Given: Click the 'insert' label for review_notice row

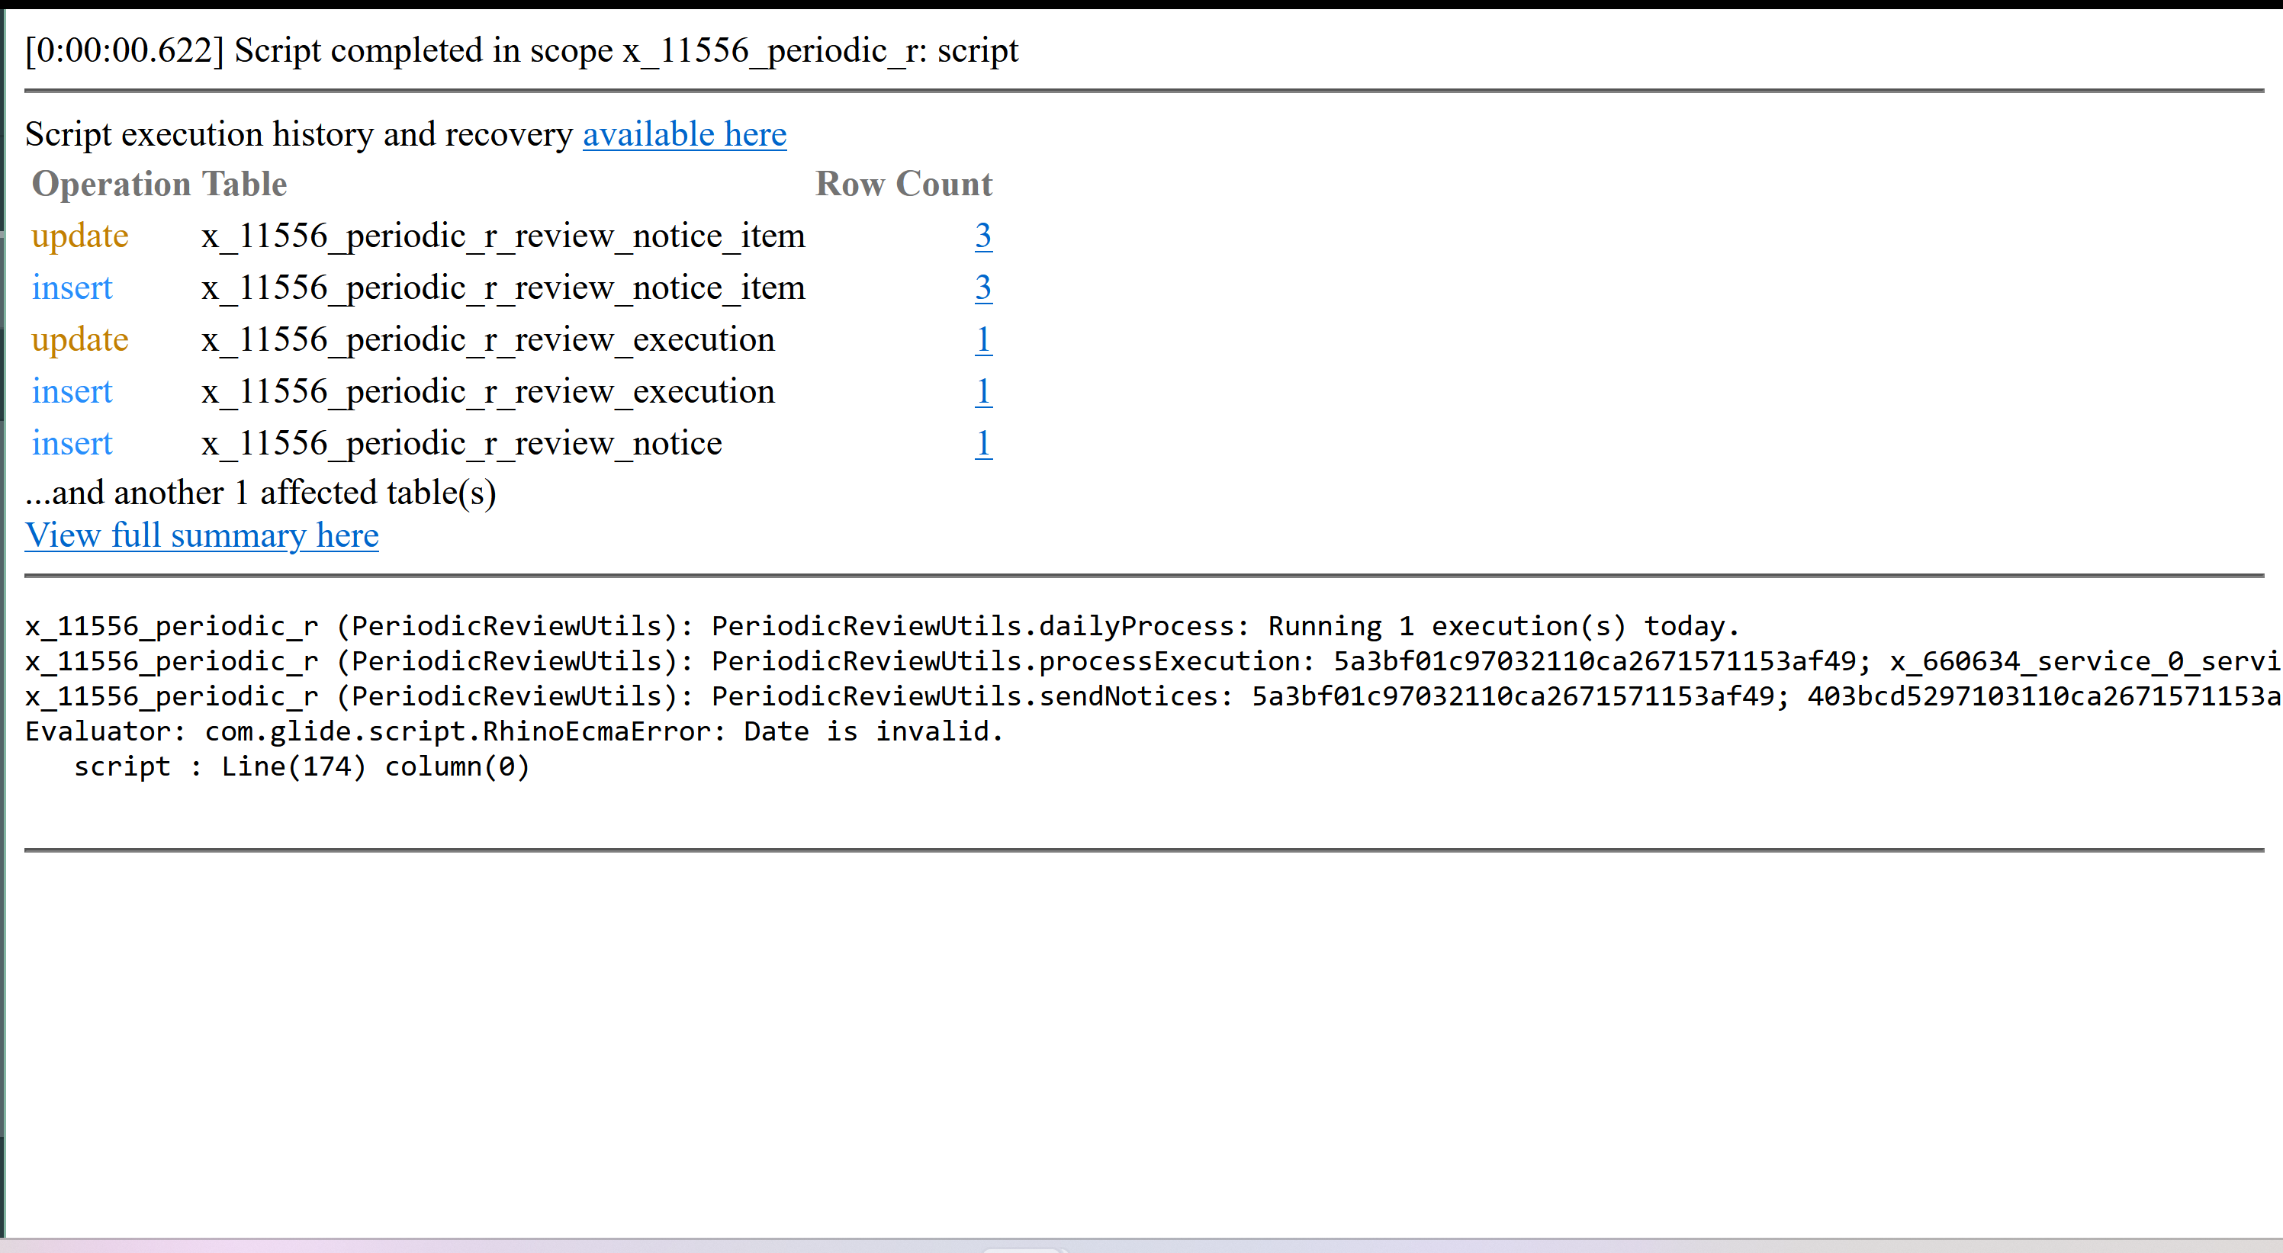Looking at the screenshot, I should (x=72, y=444).
